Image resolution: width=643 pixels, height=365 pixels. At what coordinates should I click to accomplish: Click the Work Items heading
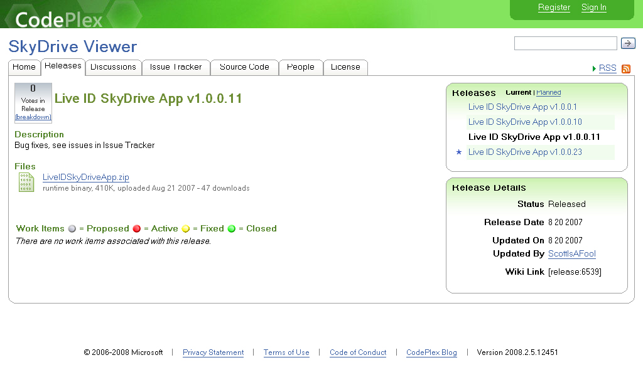tap(40, 228)
